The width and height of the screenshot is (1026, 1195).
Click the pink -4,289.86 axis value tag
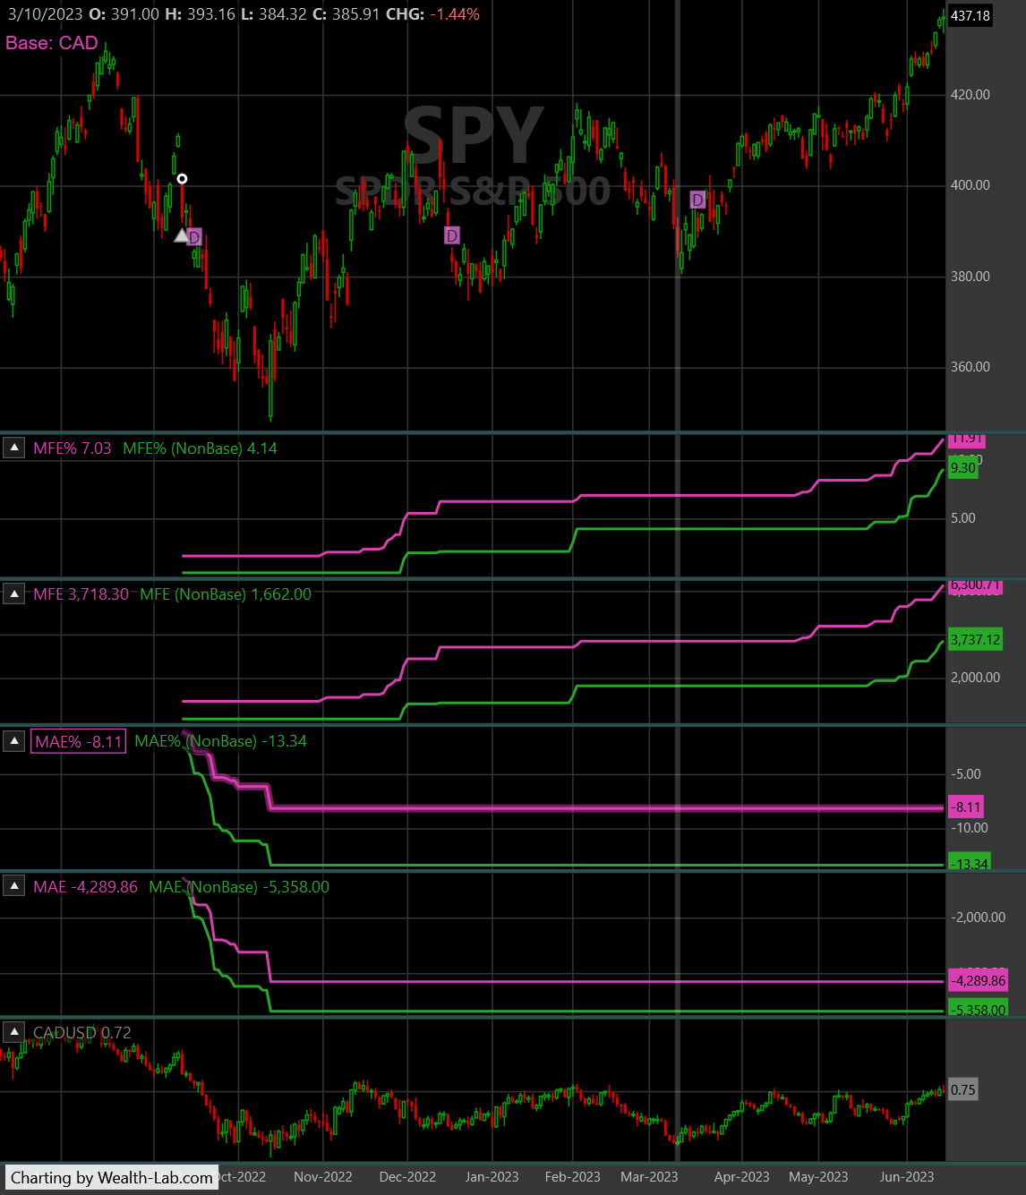pyautogui.click(x=979, y=981)
